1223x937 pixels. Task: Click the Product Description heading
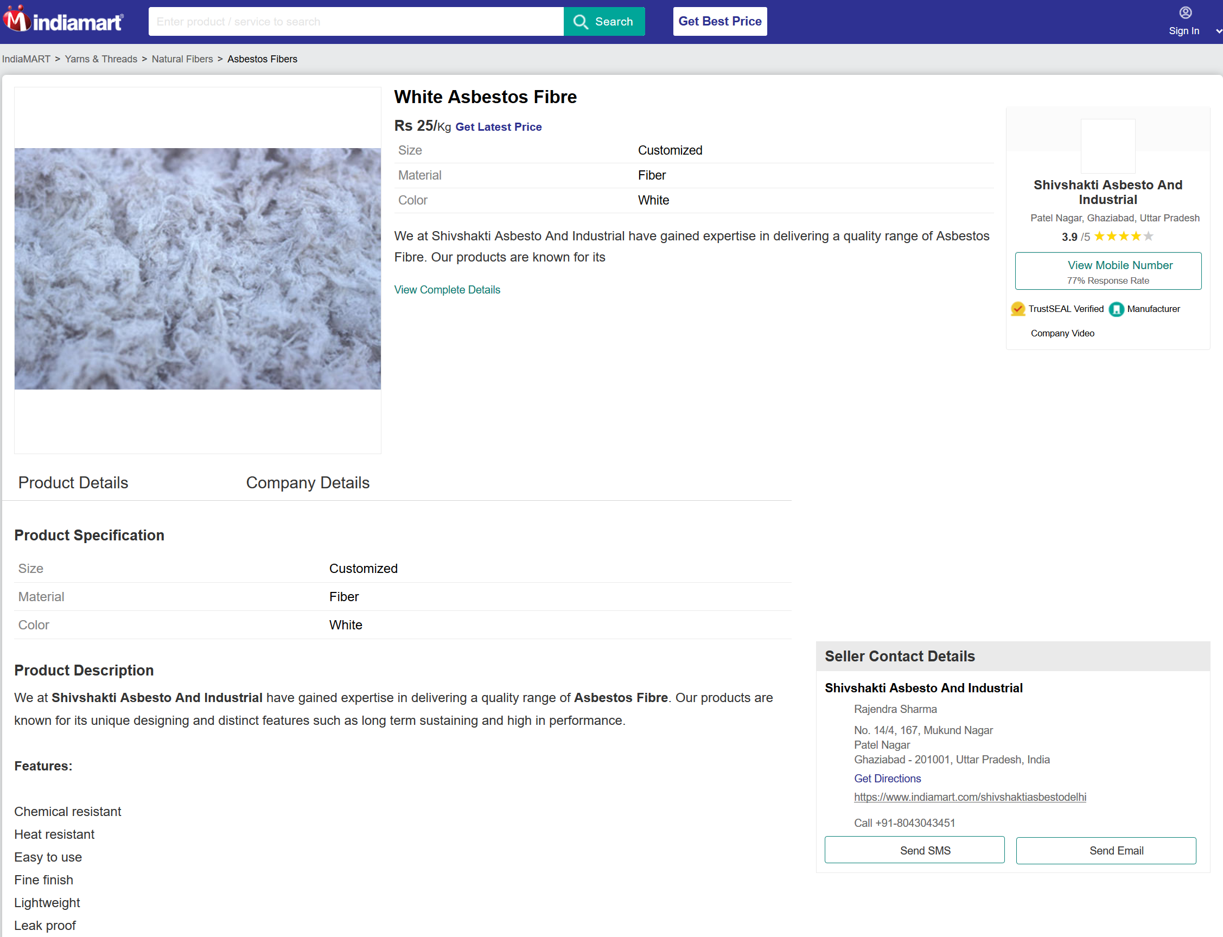84,671
